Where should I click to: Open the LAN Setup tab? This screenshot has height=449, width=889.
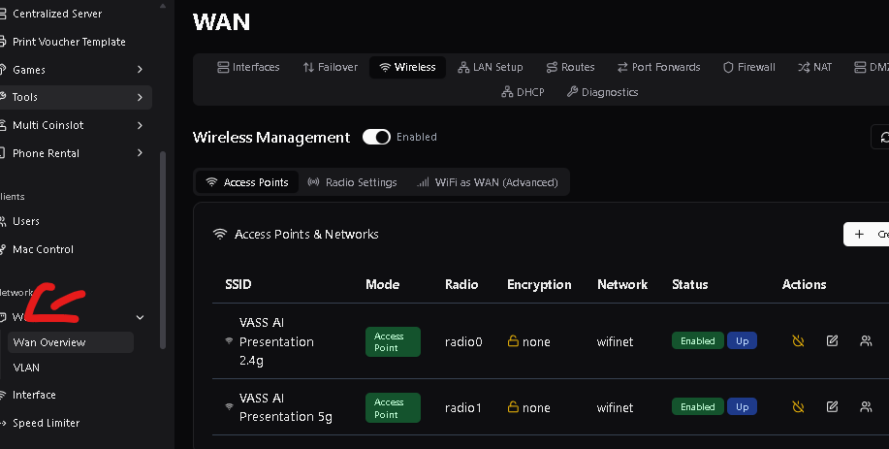click(491, 67)
